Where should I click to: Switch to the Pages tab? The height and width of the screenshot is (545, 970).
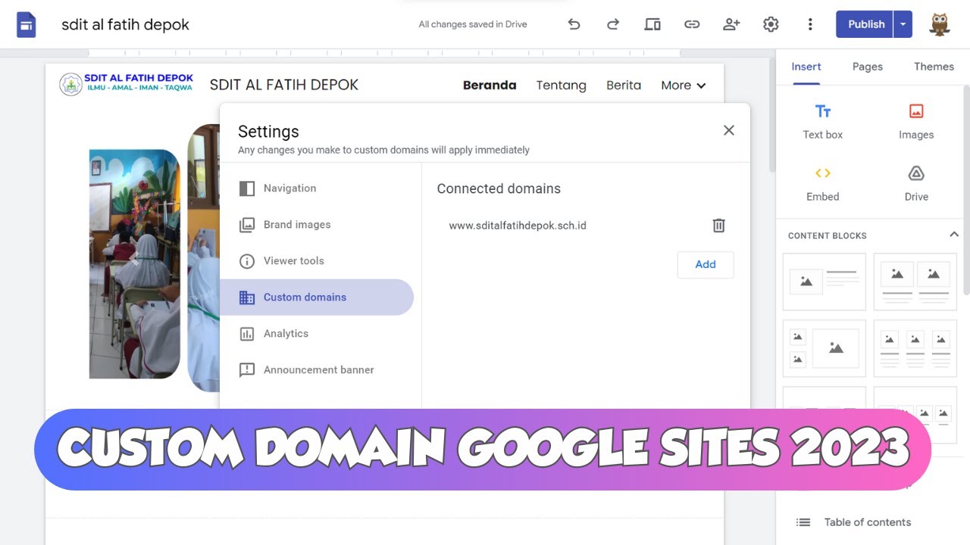868,67
